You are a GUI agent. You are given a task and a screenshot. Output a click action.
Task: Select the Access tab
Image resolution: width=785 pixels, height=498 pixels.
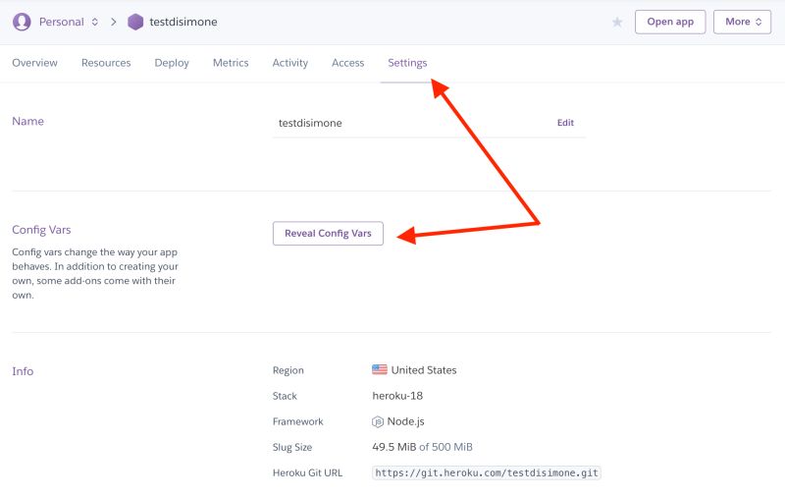click(348, 63)
